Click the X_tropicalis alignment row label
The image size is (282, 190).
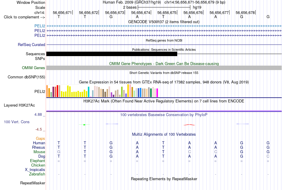[x=35, y=170]
